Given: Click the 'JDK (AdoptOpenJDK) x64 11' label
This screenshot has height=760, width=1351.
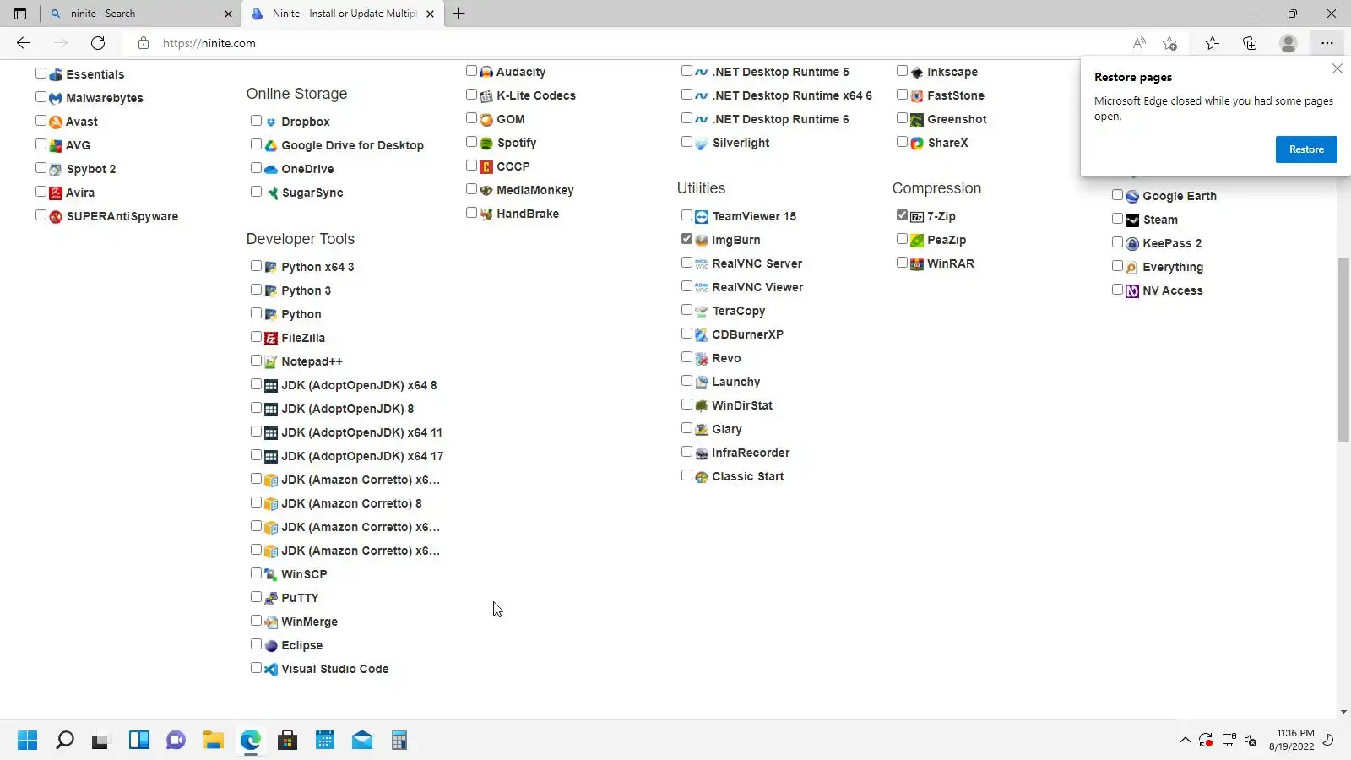Looking at the screenshot, I should click(x=362, y=432).
